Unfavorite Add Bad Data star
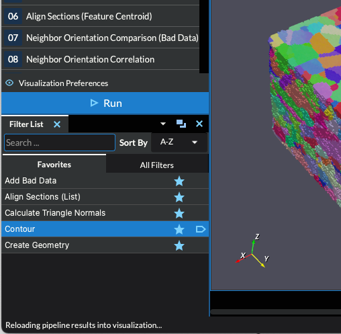341x334 pixels. (179, 181)
